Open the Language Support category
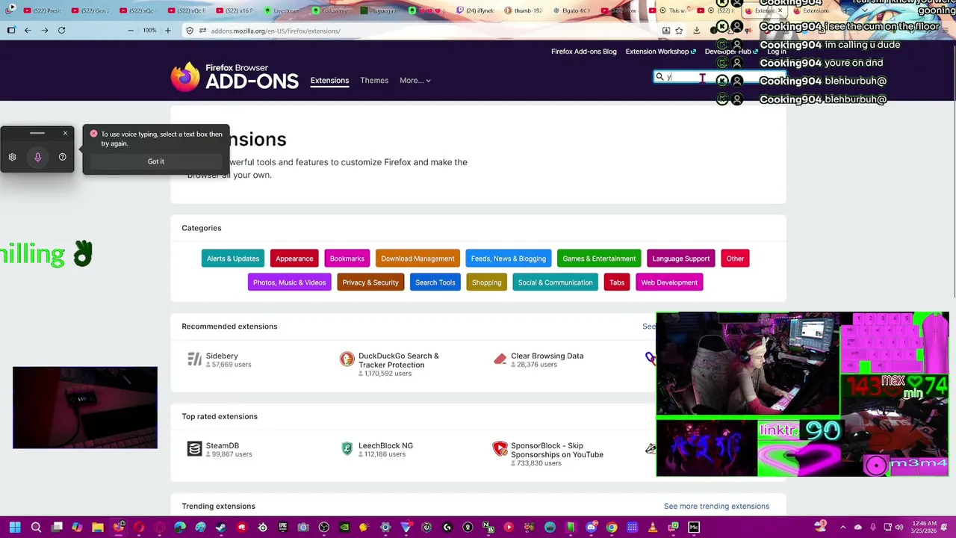956x538 pixels. click(681, 259)
